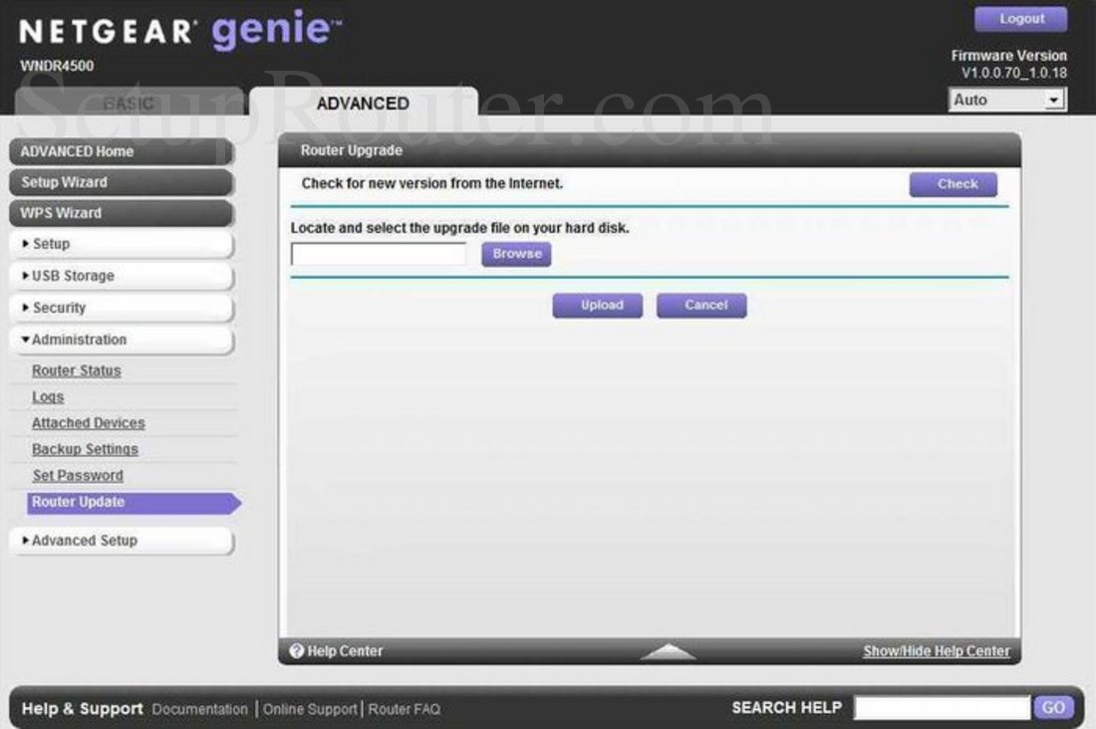This screenshot has width=1096, height=729.
Task: Select Router Update menu item
Action: coord(133,503)
